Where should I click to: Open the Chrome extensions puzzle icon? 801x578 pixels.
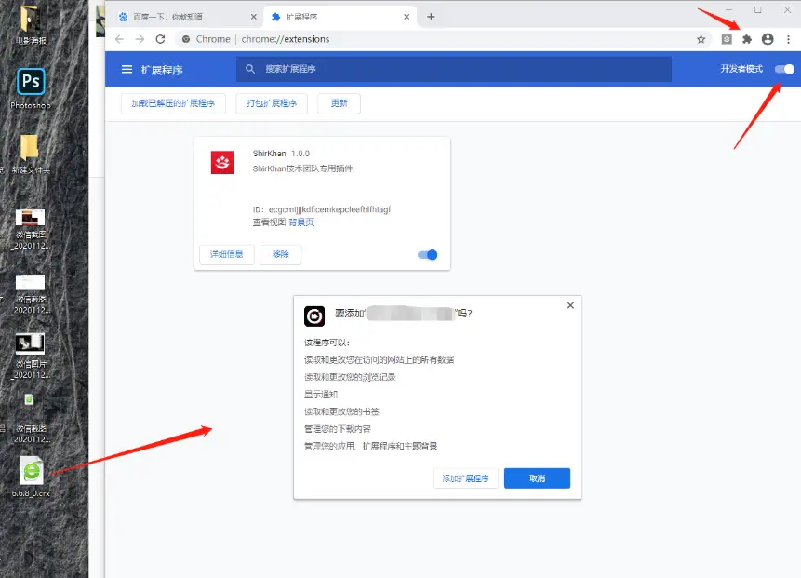pyautogui.click(x=746, y=40)
